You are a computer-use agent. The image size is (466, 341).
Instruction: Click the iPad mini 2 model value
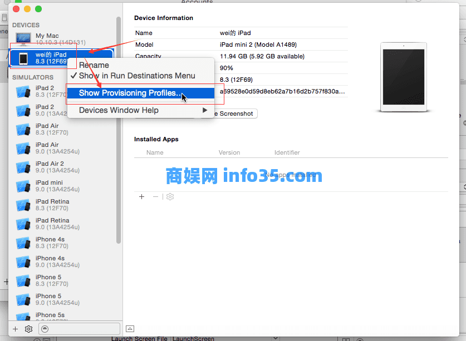pyautogui.click(x=258, y=45)
